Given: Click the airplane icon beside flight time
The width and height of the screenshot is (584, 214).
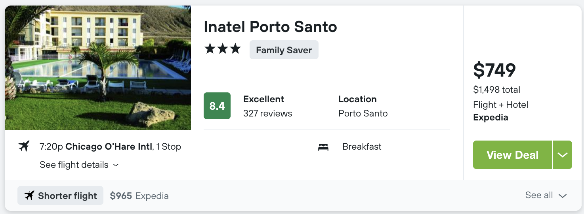Looking at the screenshot, I should [x=24, y=146].
